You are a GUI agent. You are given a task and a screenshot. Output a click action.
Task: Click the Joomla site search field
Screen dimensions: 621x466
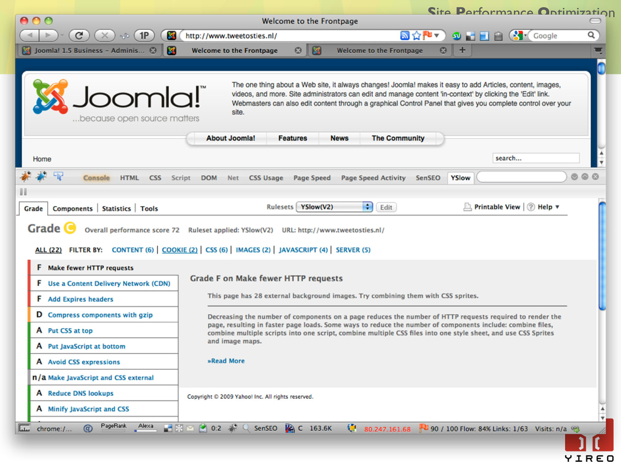pos(536,158)
